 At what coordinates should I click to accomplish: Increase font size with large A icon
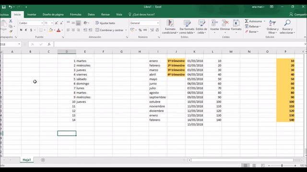[57, 23]
